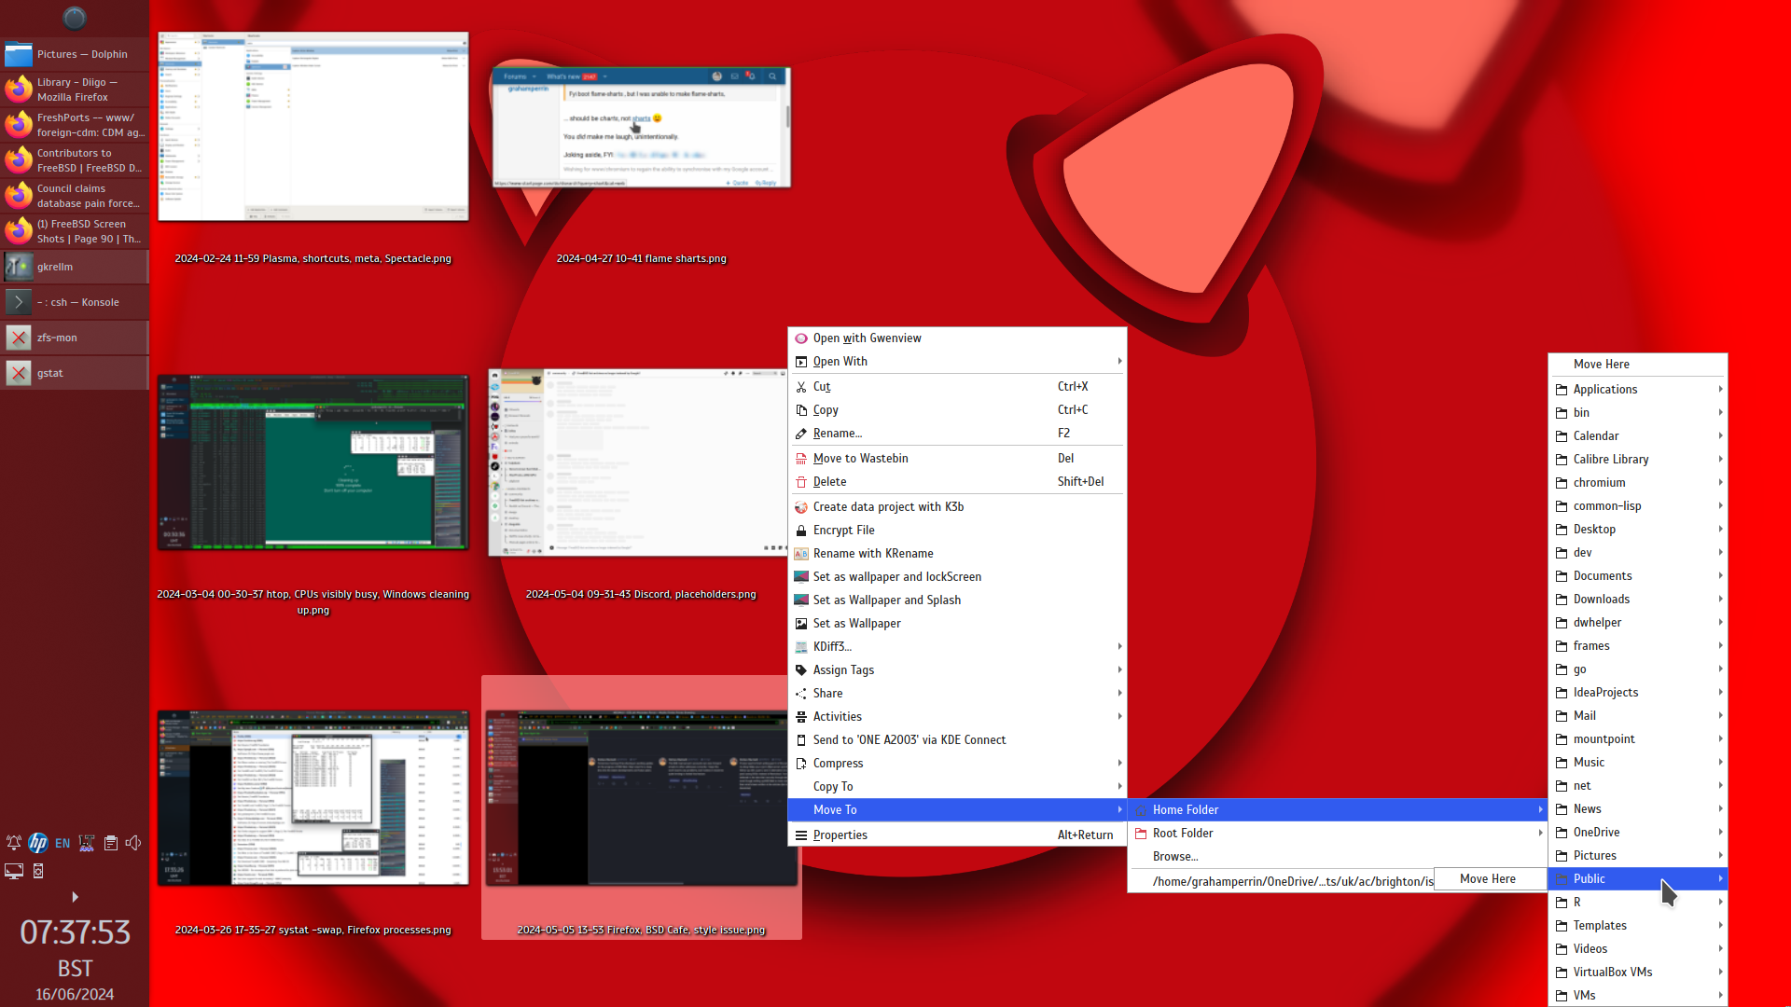
Task: Choose Copy in context menu
Action: click(957, 409)
